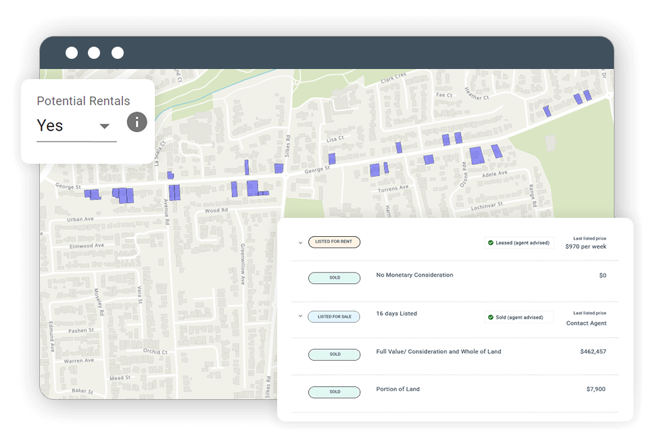
Task: Click the green checkmark on Sold (agent advised)
Action: (x=491, y=317)
